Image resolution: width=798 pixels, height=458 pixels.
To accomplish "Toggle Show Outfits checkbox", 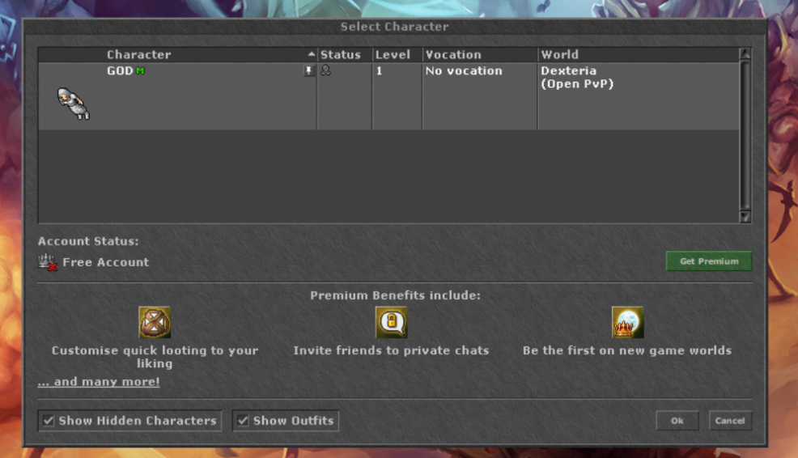I will [243, 420].
